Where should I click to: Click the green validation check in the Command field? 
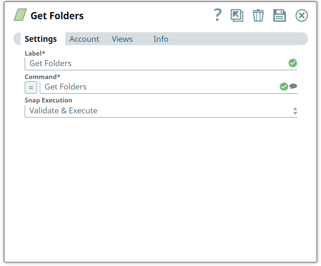(x=284, y=87)
